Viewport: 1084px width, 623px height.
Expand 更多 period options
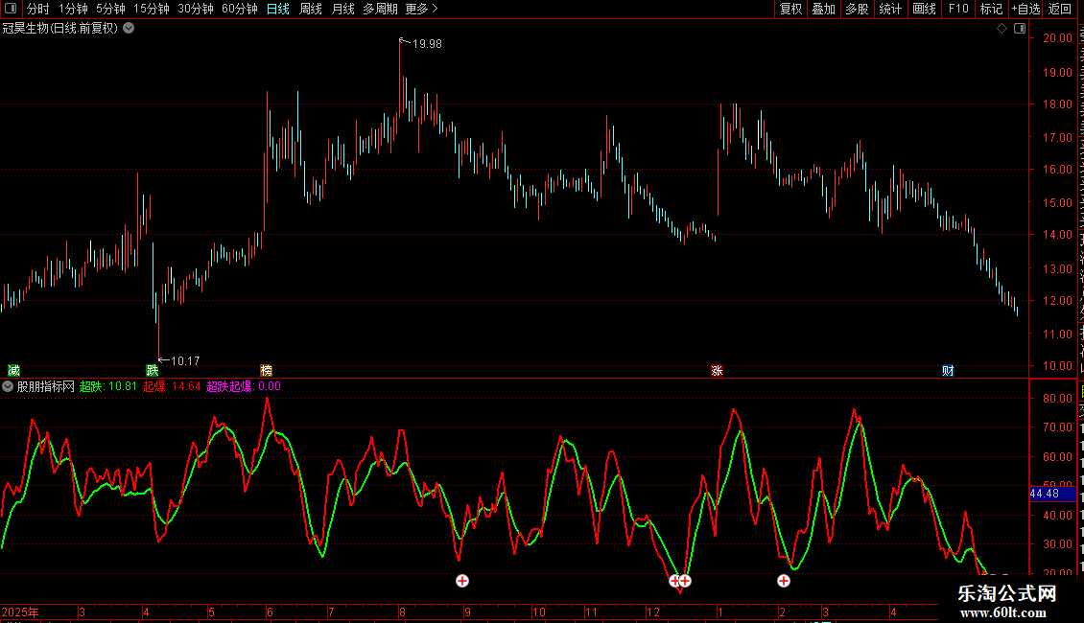[x=421, y=9]
